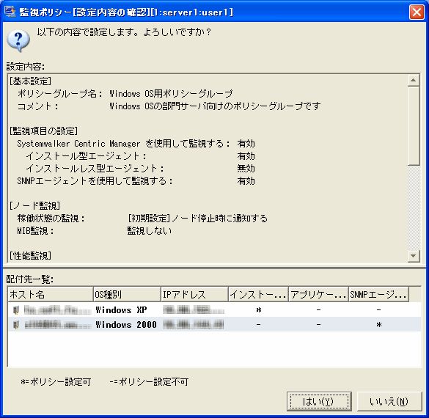
Task: Click the title bar application icon
Action: click(x=10, y=12)
